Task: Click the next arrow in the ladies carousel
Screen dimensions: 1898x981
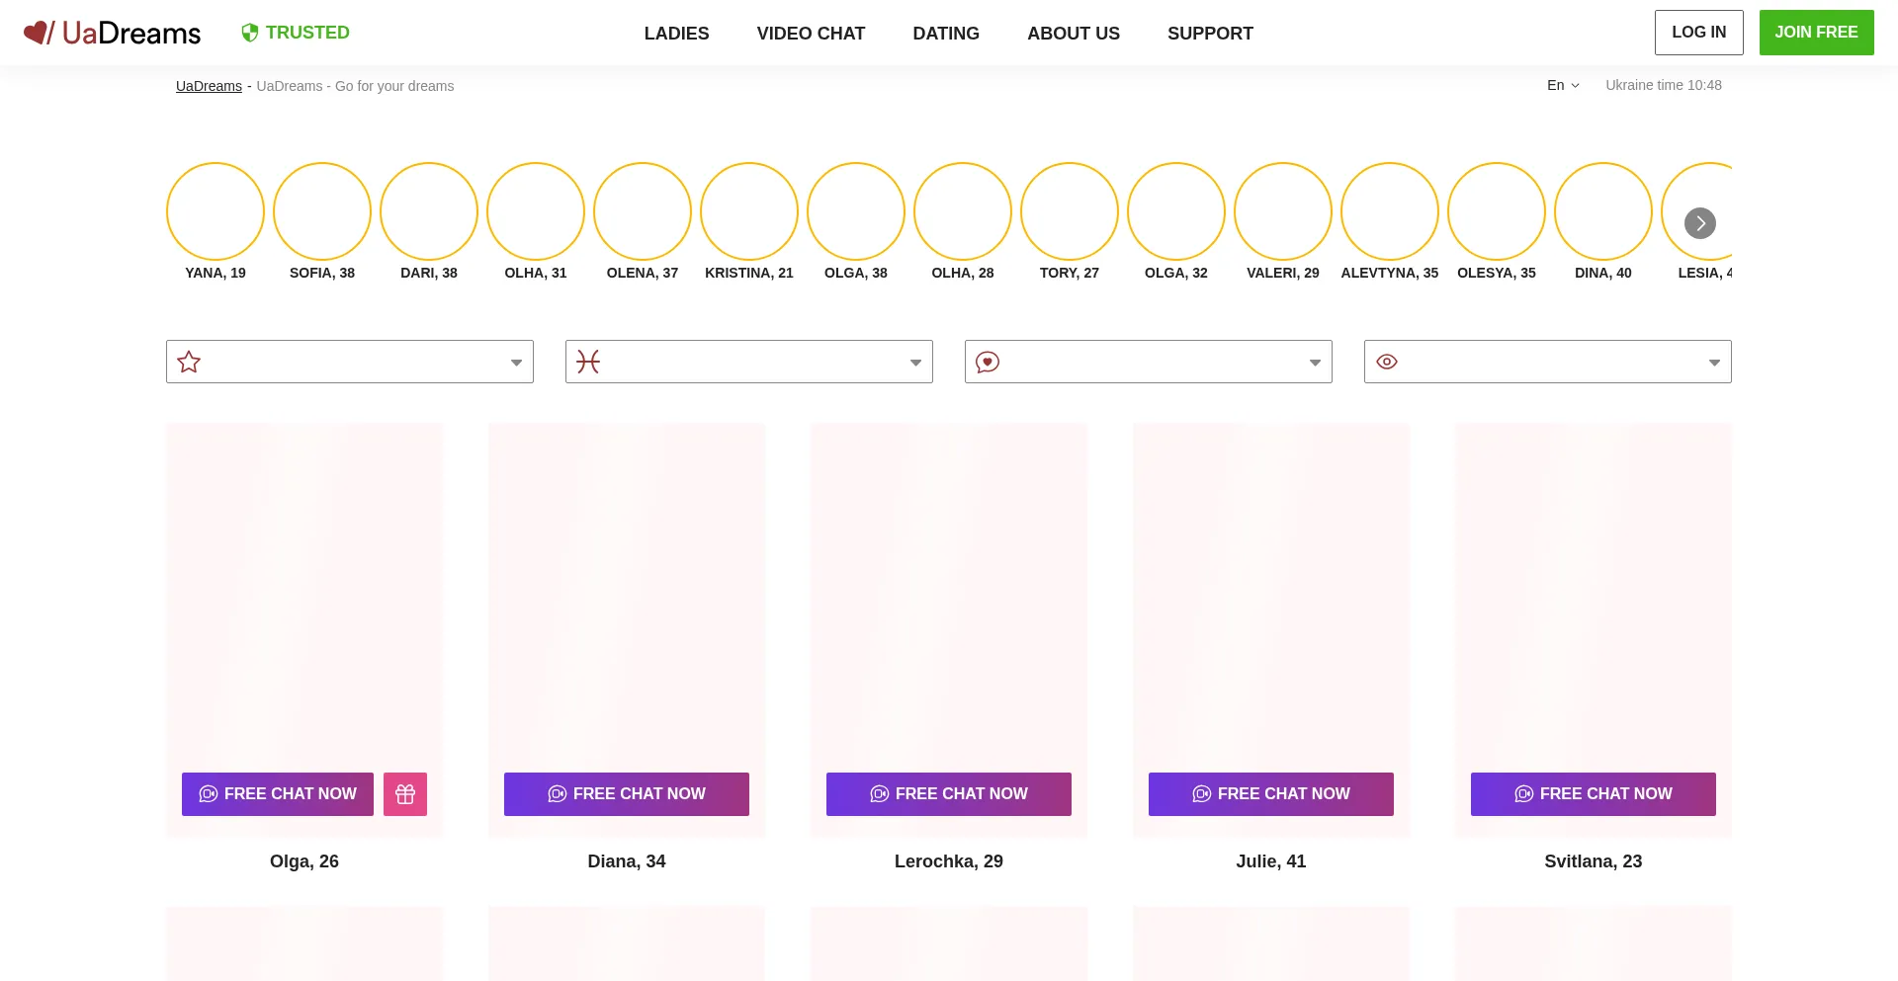Action: (1700, 223)
